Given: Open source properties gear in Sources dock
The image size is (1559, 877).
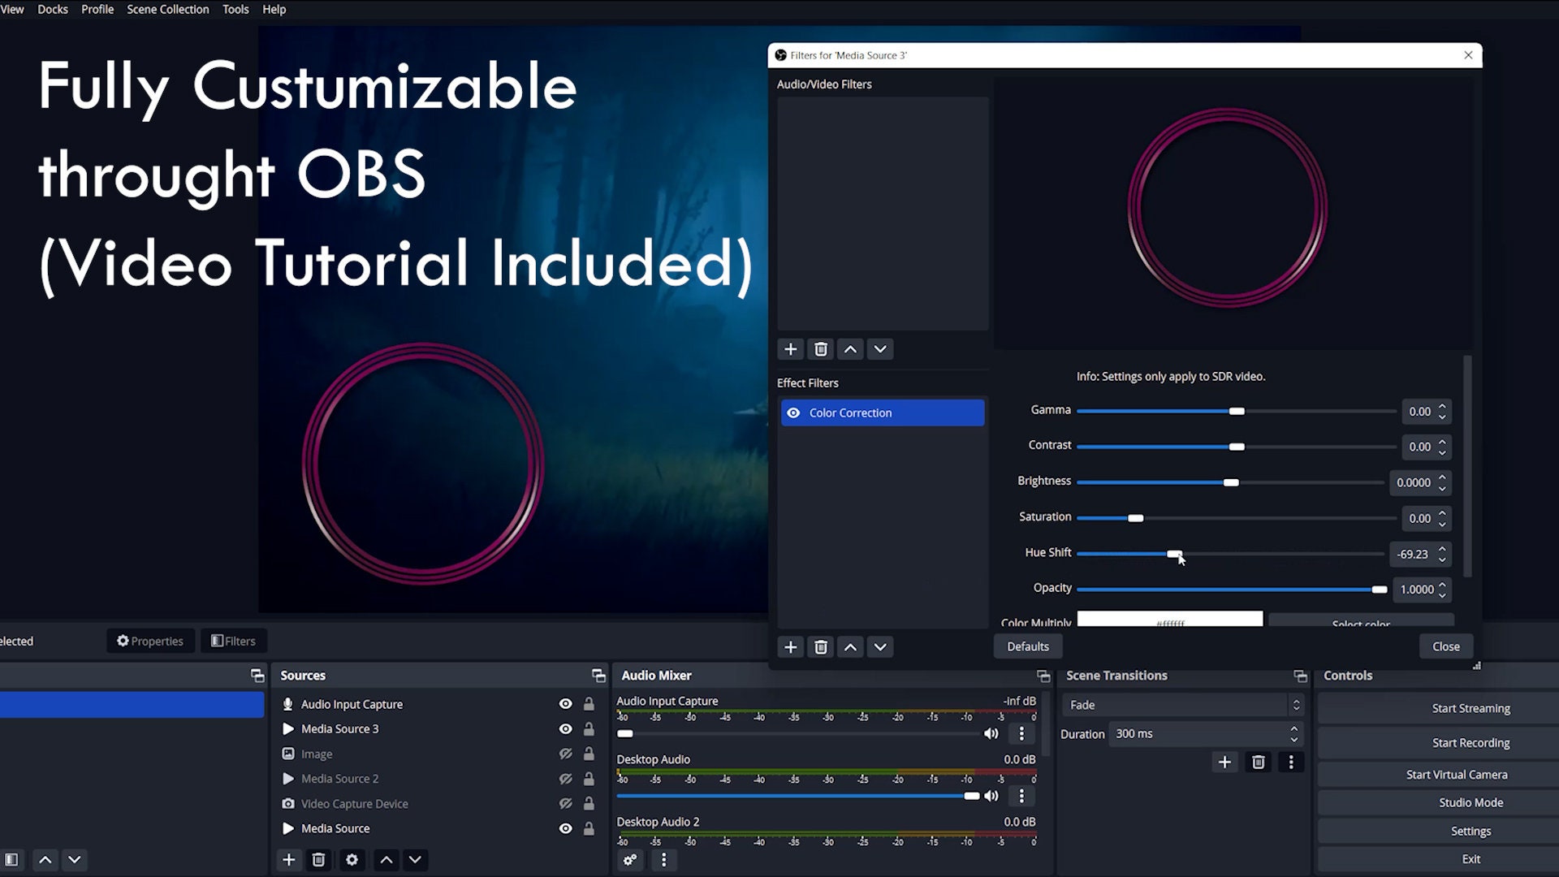Looking at the screenshot, I should coord(352,860).
